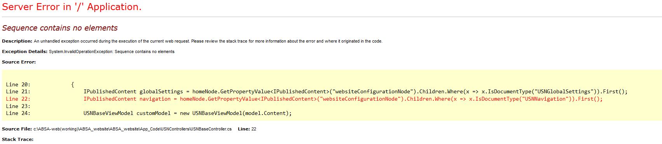Viewport: 662px width, 144px height.
Task: Click the Exception Details label
Action: (x=25, y=51)
